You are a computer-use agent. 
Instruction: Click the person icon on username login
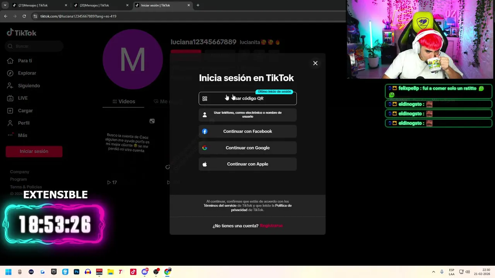(205, 115)
